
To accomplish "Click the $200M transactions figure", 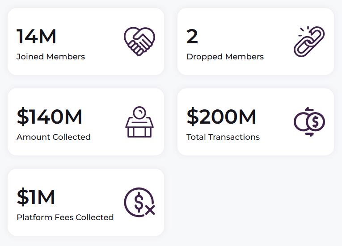I will pyautogui.click(x=221, y=117).
